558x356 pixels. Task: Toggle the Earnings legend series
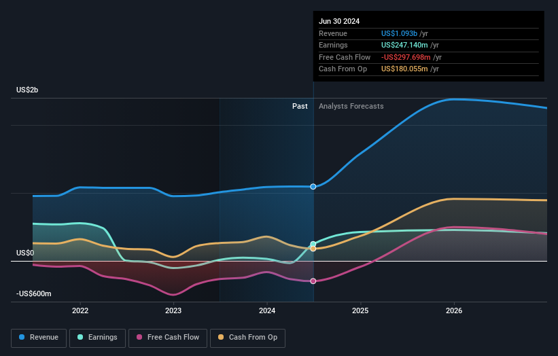coord(97,338)
